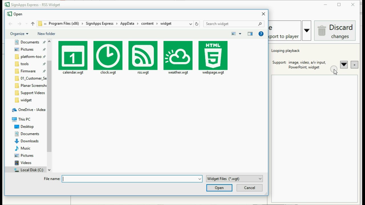This screenshot has height=205, width=365.
Task: Click the export to player button
Action: click(285, 30)
